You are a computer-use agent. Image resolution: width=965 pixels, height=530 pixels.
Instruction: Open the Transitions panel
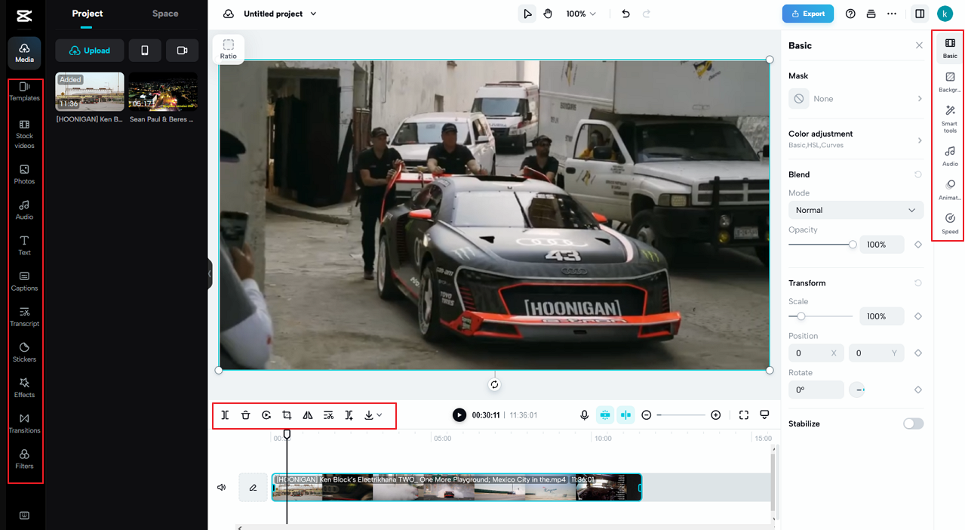(x=24, y=423)
